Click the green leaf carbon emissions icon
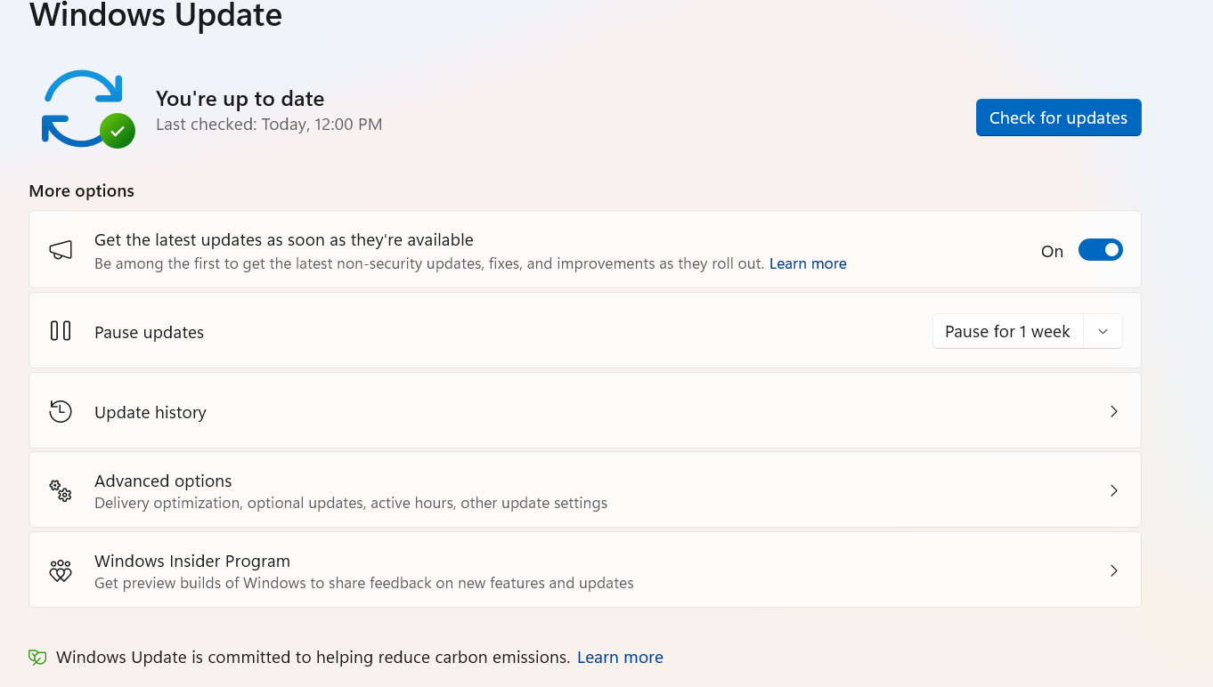The width and height of the screenshot is (1213, 687). pyautogui.click(x=37, y=657)
